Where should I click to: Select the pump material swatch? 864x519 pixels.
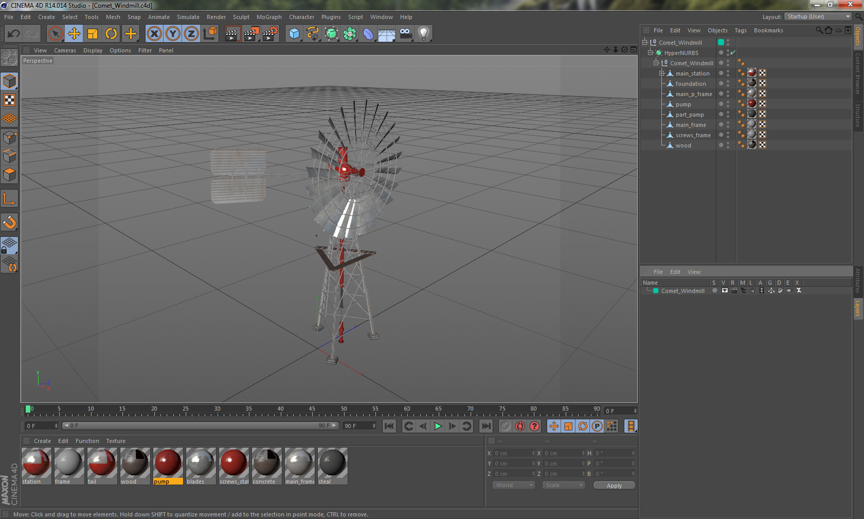tap(168, 466)
